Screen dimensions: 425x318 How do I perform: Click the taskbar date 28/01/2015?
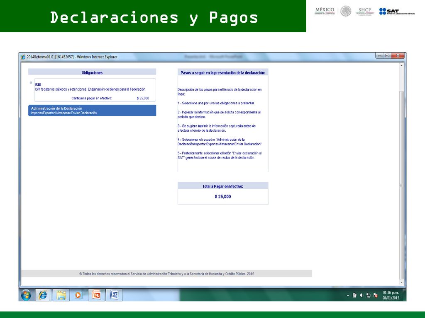coord(391,298)
